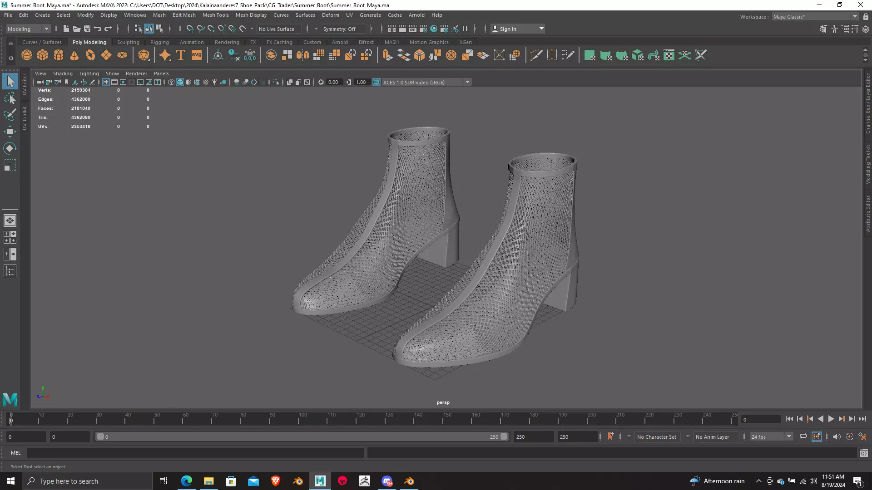The width and height of the screenshot is (872, 490).
Task: Toggle the viewport grid display
Action: [106, 82]
